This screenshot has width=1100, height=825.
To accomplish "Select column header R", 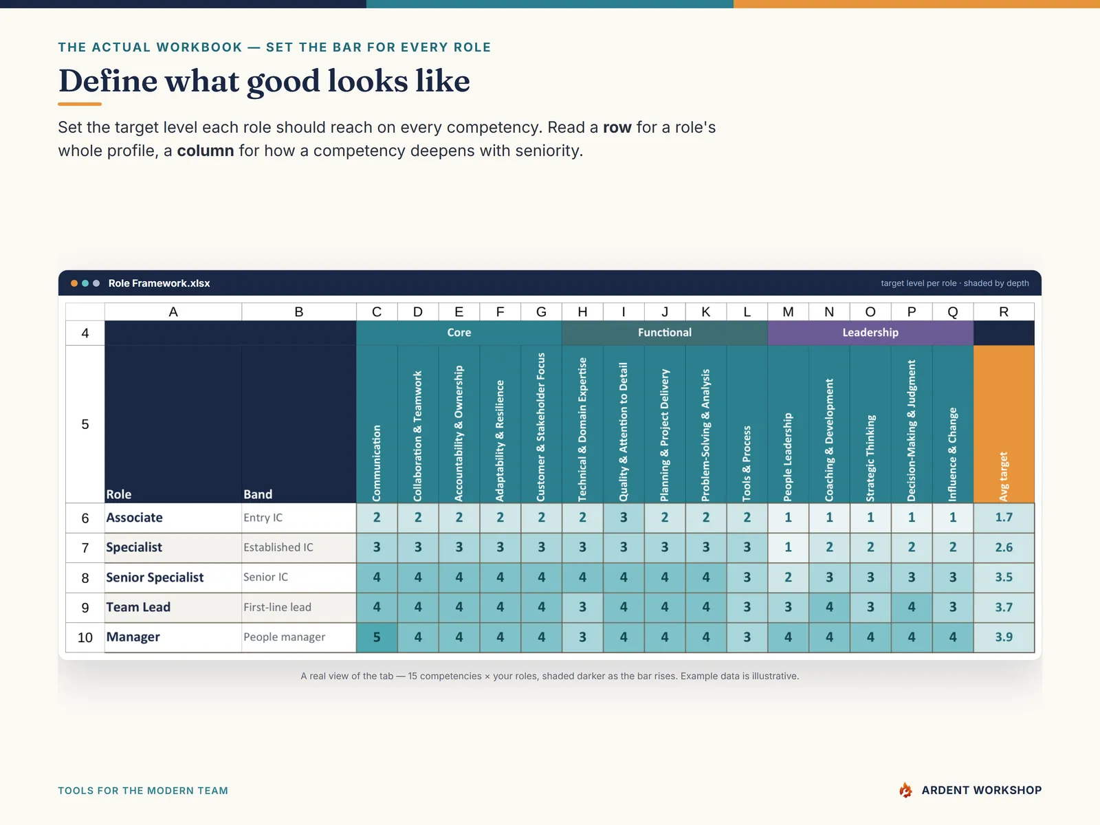I will (x=1004, y=312).
